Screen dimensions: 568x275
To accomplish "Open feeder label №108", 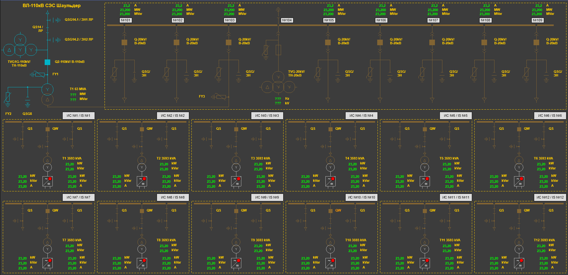I will pyautogui.click(x=486, y=20).
